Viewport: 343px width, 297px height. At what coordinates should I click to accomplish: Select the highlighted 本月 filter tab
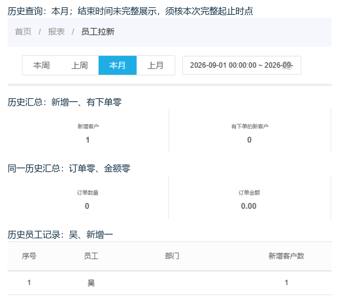click(117, 65)
